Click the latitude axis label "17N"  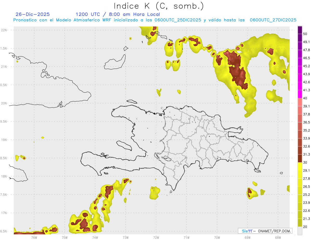pyautogui.click(x=4, y=213)
